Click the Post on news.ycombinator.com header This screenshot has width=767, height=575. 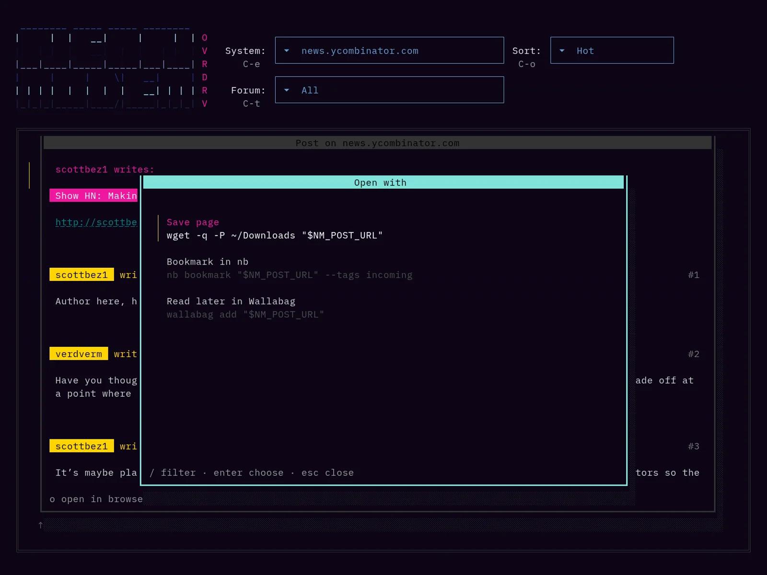pyautogui.click(x=378, y=143)
